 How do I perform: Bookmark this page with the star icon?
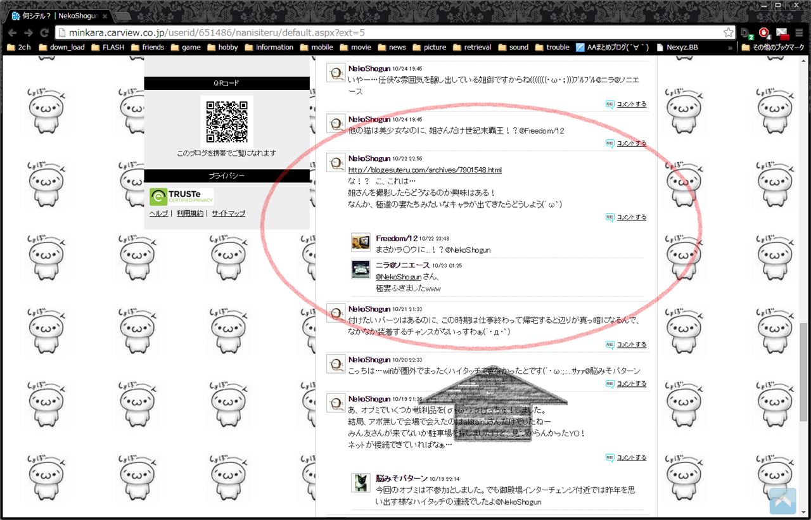point(729,32)
